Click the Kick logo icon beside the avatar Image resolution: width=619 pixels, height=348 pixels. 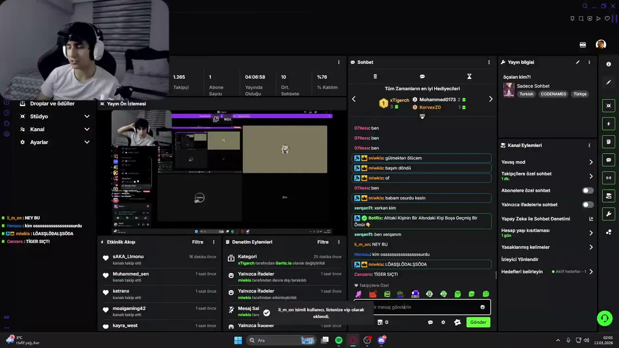tap(583, 44)
